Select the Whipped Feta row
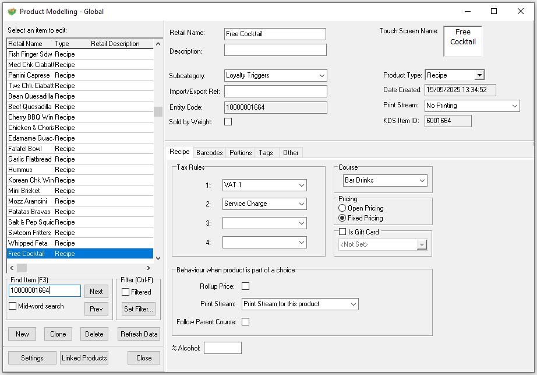The height and width of the screenshot is (375, 537). [x=80, y=243]
